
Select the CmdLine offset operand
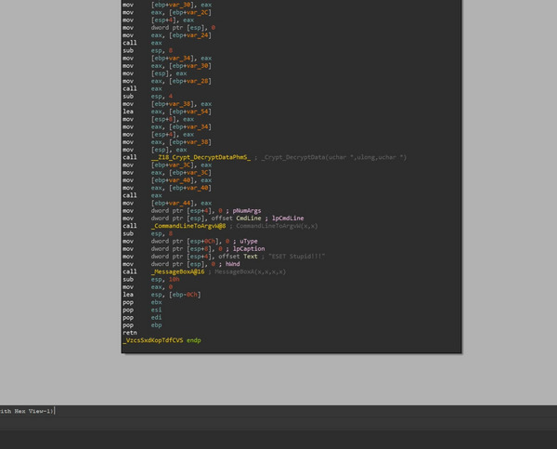point(241,218)
